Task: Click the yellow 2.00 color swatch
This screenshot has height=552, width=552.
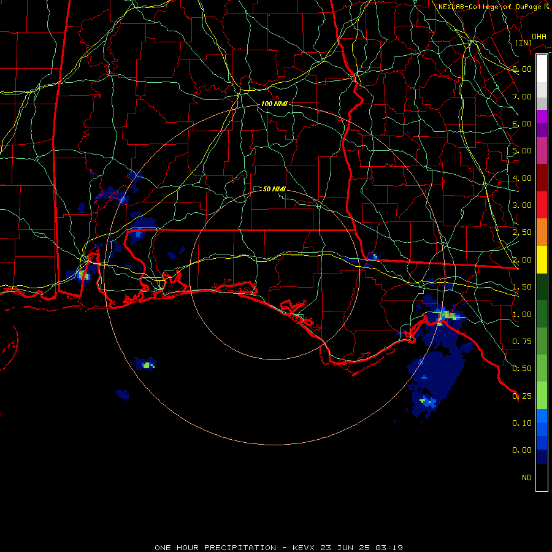Action: [x=542, y=260]
